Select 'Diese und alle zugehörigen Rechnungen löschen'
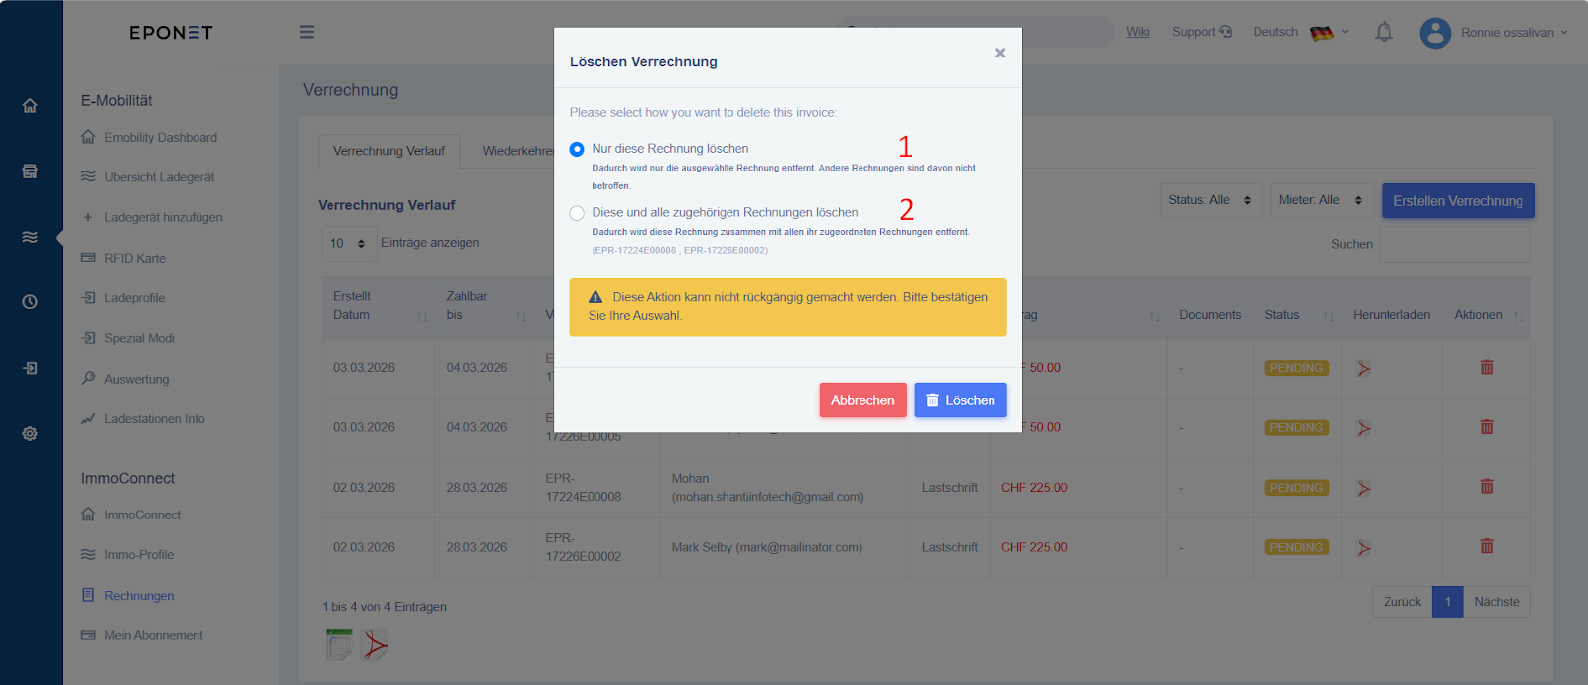 tap(577, 213)
